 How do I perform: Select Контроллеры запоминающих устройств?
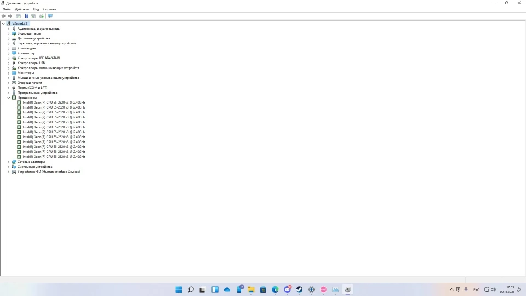(48, 68)
